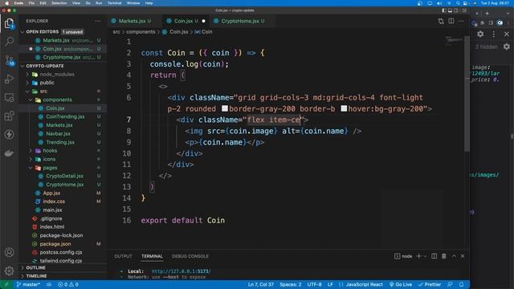The width and height of the screenshot is (514, 289).
Task: Click the Ln 7, Col 37 position indicator
Action: coord(260,284)
